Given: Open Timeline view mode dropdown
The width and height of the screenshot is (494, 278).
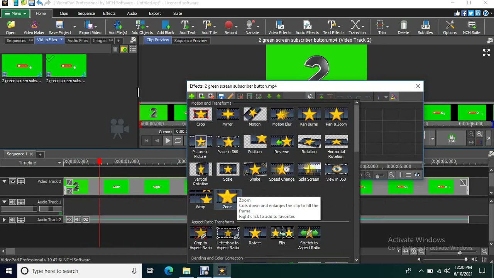Looking at the screenshot, I should 59,163.
